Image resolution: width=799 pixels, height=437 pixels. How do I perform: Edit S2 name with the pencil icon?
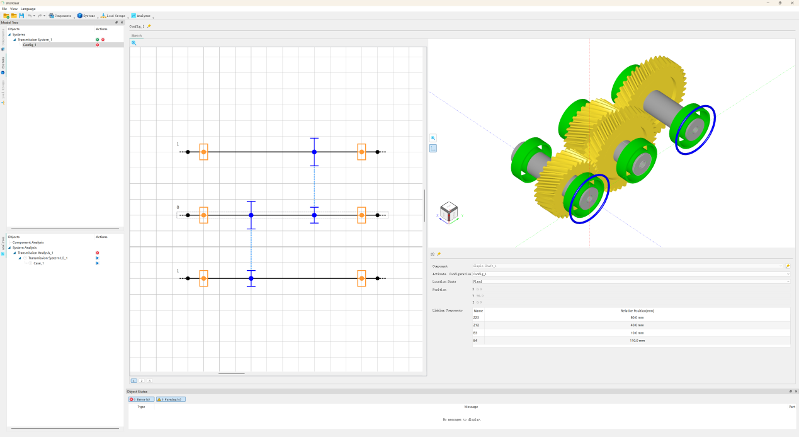coord(439,254)
